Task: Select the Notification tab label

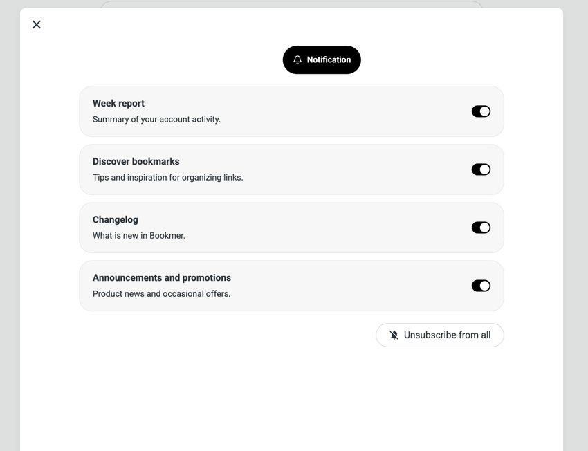Action: pyautogui.click(x=329, y=60)
